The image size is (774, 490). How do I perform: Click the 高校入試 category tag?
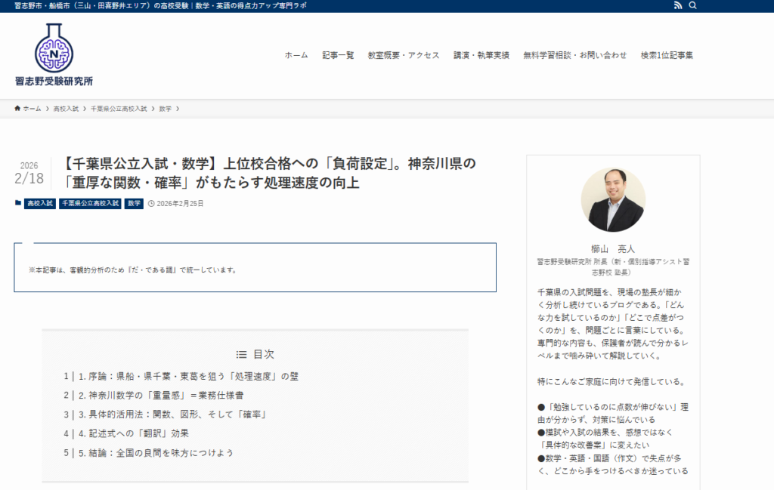point(40,203)
